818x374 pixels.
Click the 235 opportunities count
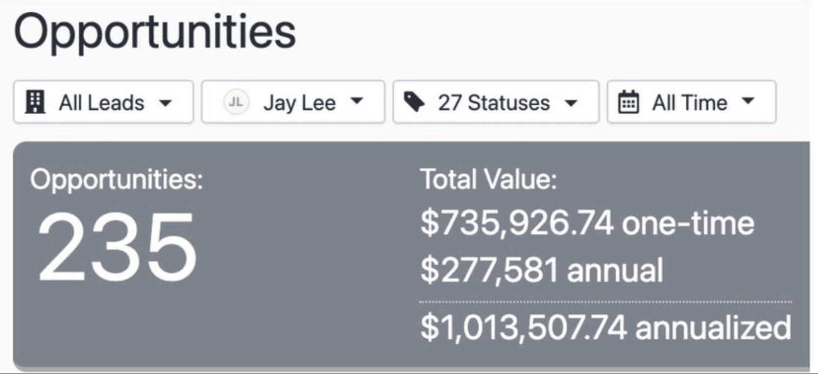click(x=118, y=247)
